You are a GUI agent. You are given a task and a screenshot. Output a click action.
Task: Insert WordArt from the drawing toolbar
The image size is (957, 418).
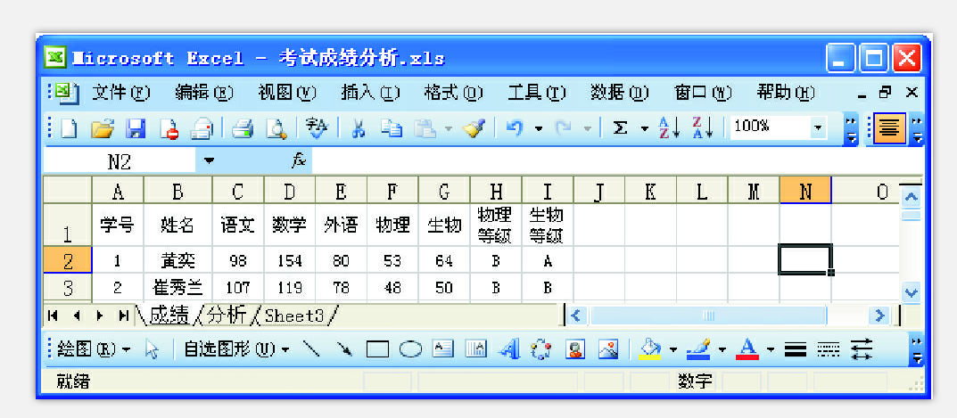(x=508, y=349)
